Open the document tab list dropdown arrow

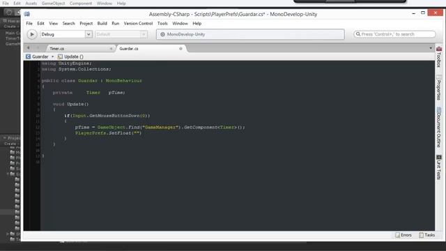click(x=431, y=48)
